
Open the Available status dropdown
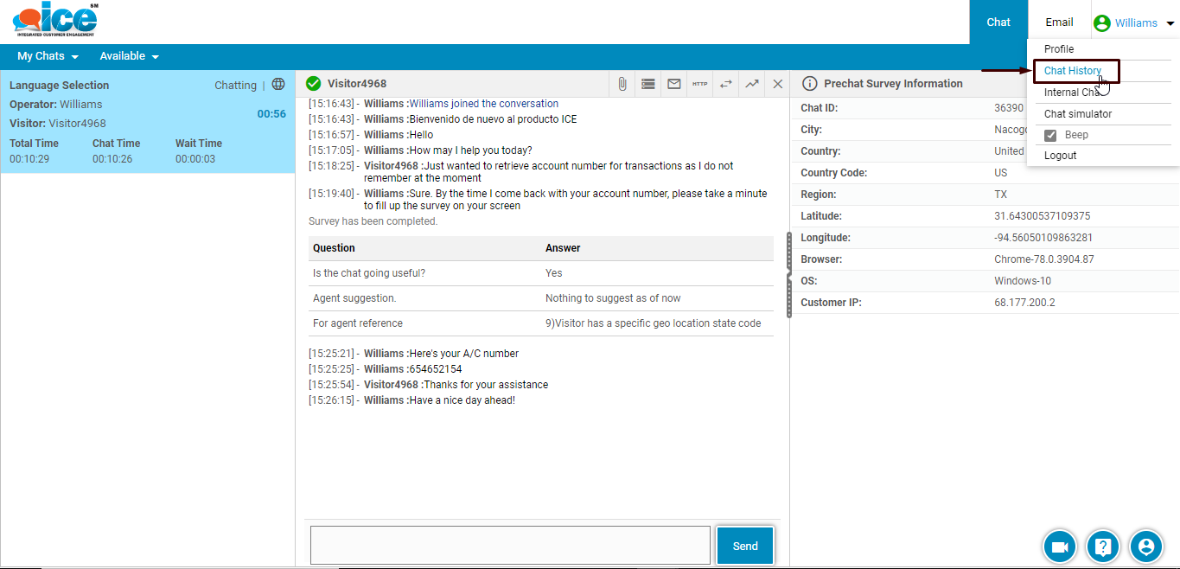point(130,56)
